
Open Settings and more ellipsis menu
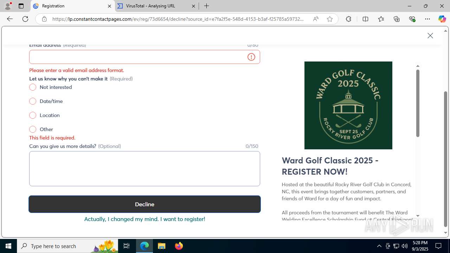[427, 19]
